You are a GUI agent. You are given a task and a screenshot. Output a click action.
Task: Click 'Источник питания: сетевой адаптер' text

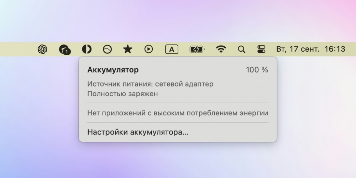click(x=150, y=84)
